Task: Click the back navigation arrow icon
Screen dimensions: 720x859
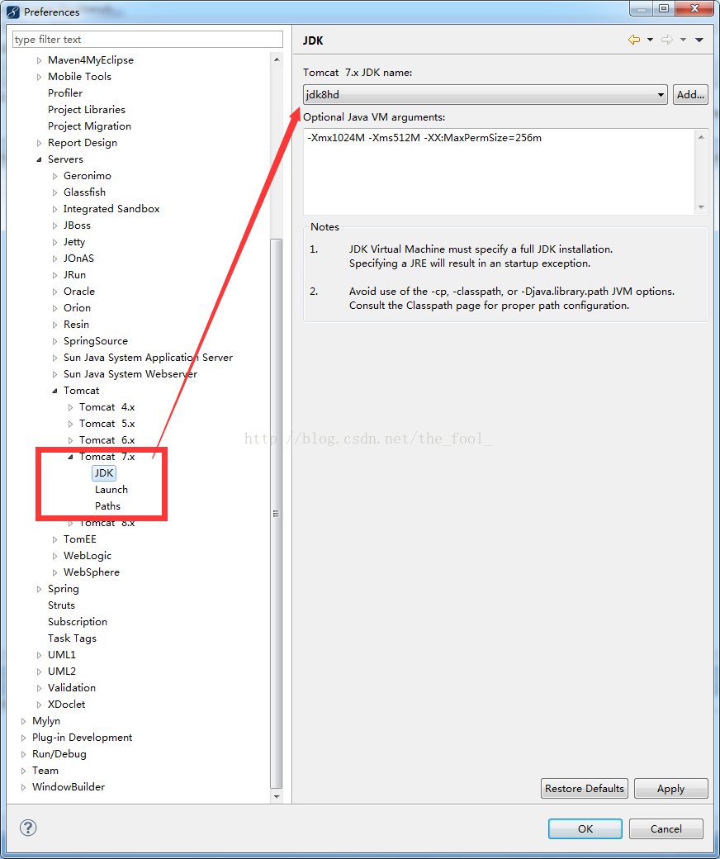Action: coord(634,40)
